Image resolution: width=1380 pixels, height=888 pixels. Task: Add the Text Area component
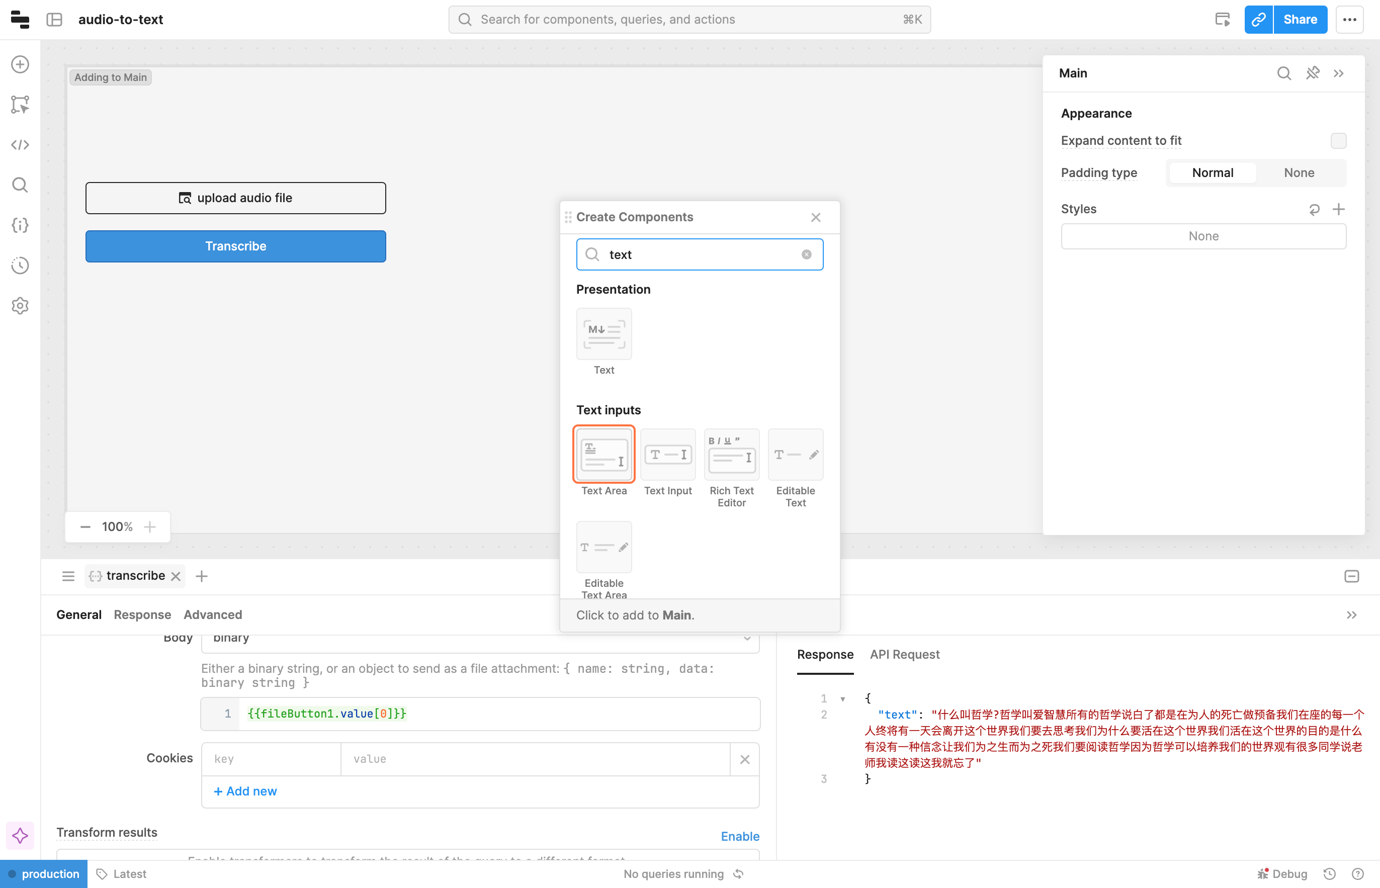point(604,455)
